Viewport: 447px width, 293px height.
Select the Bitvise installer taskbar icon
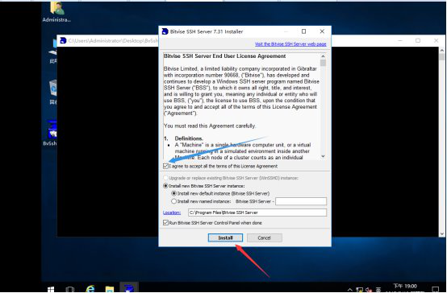129,288
